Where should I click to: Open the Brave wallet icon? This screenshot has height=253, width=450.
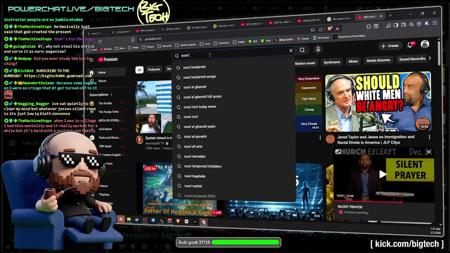tap(404, 25)
